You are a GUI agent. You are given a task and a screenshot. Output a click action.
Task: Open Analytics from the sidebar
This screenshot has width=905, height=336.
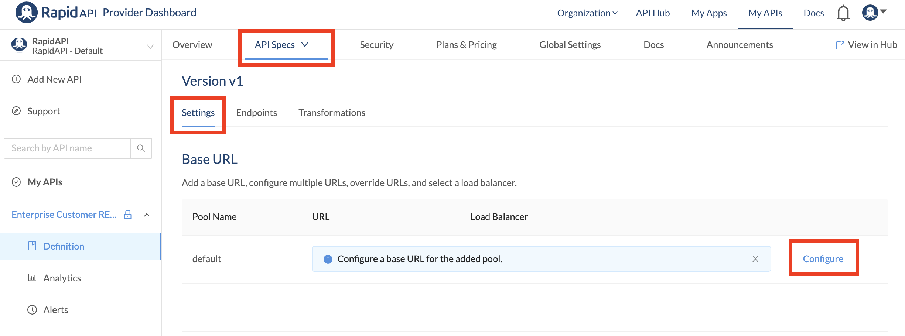(x=62, y=278)
